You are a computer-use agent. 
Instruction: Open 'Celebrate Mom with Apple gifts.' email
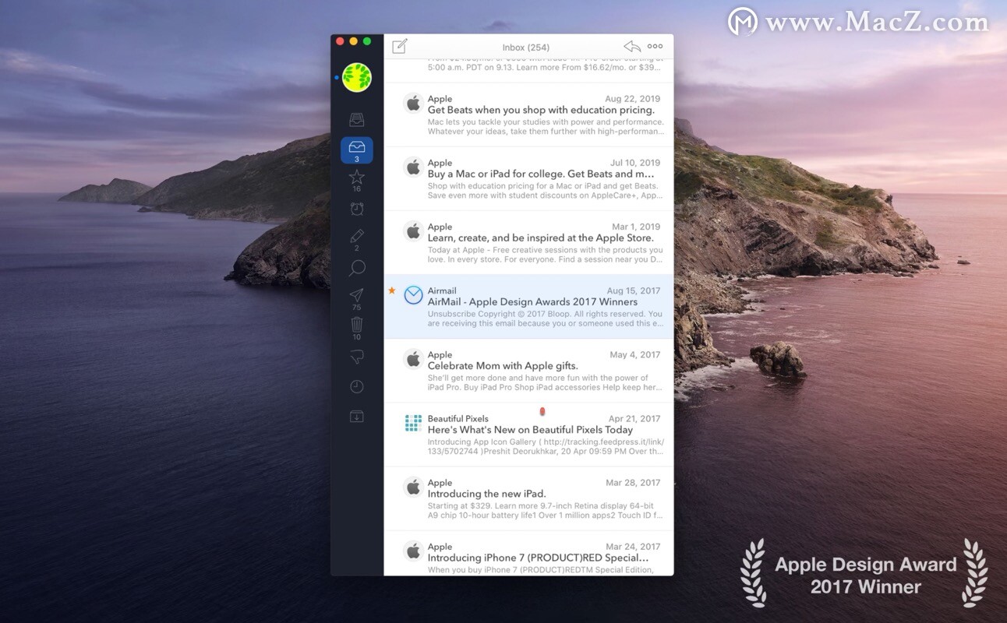(x=528, y=370)
